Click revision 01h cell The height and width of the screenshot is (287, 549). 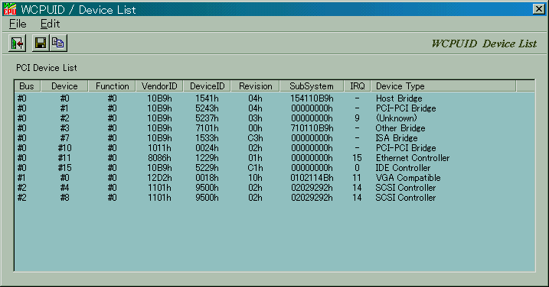[x=255, y=158]
